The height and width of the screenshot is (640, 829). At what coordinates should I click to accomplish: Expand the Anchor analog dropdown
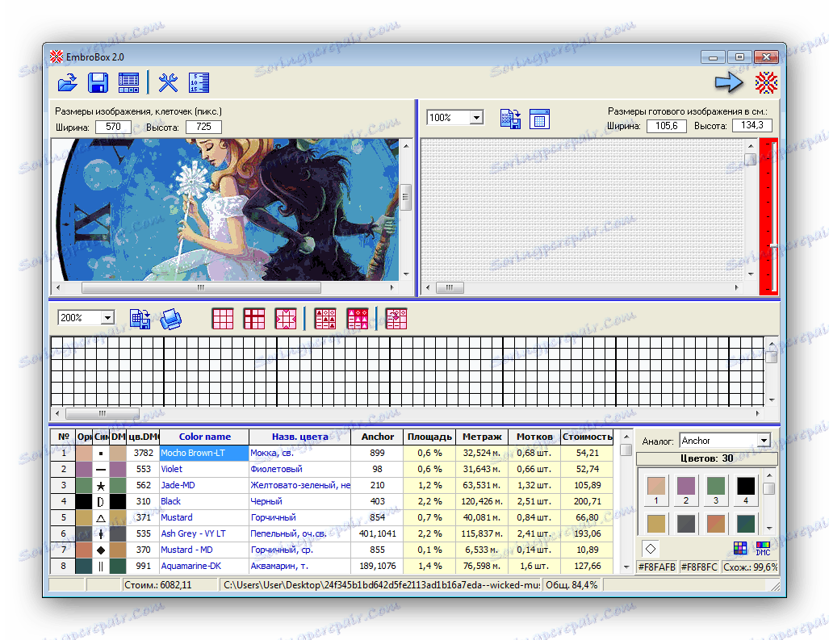(764, 440)
